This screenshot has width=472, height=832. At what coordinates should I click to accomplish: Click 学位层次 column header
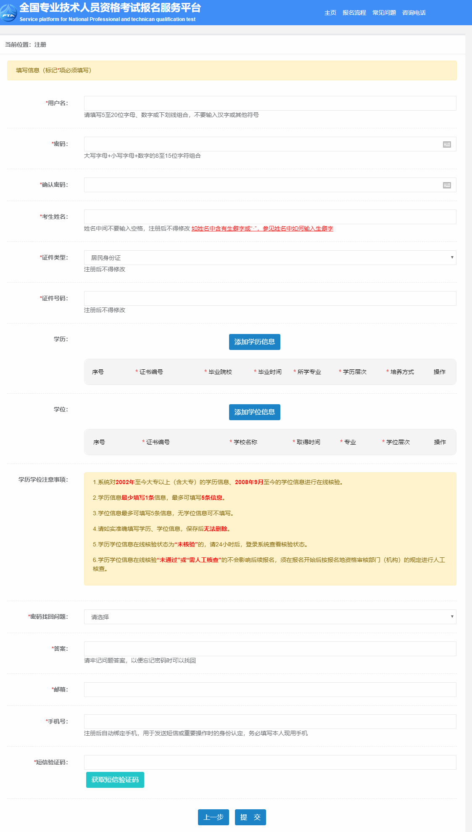[396, 442]
